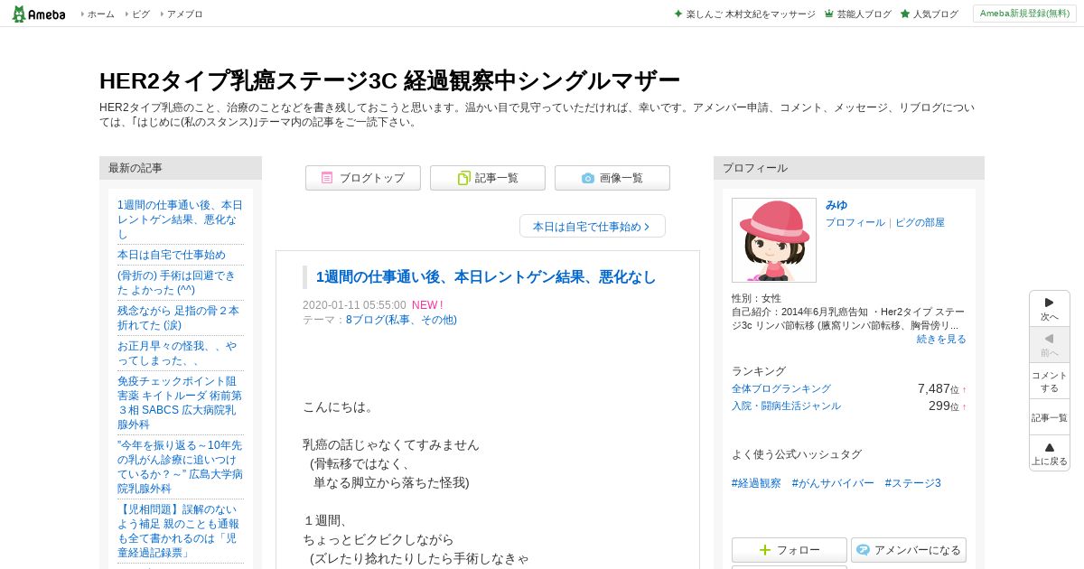
Task: Open 人気ブログ link
Action: click(x=935, y=14)
